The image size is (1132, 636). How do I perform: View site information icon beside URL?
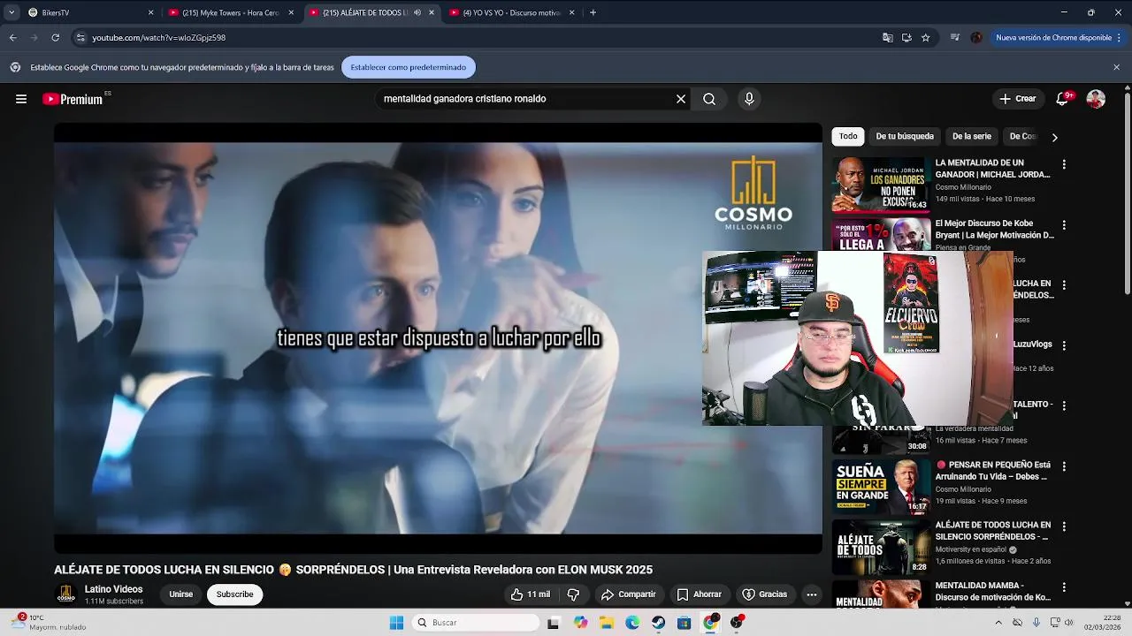(80, 38)
